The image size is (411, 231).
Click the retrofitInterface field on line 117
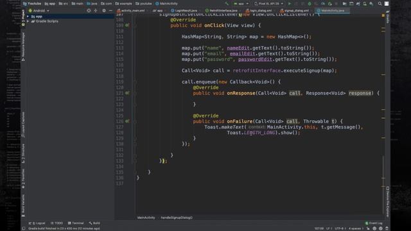click(257, 71)
